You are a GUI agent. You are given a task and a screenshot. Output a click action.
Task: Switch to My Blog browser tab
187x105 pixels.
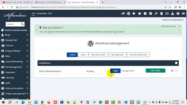(x=50, y=2)
